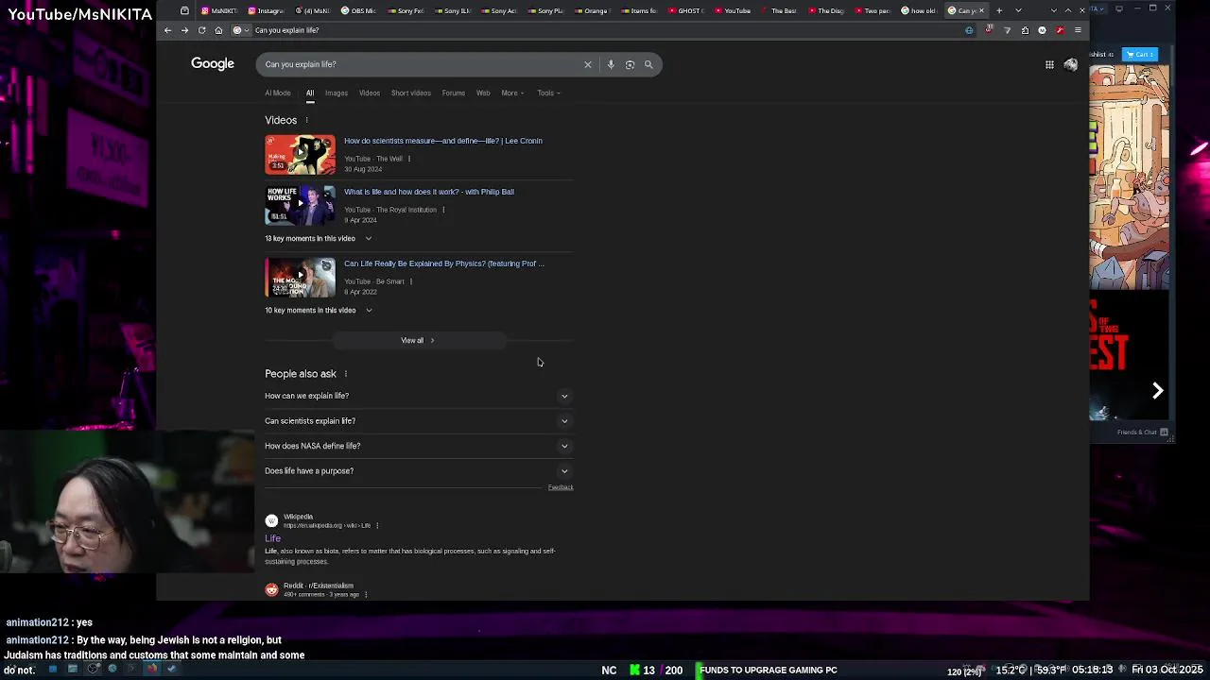Switch to the GHOST browser tab
The height and width of the screenshot is (680, 1210).
pyautogui.click(x=686, y=10)
